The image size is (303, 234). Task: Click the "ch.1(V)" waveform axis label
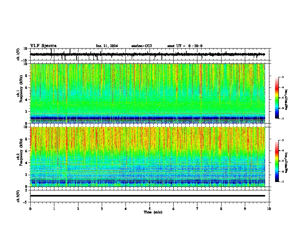[x=18, y=54]
